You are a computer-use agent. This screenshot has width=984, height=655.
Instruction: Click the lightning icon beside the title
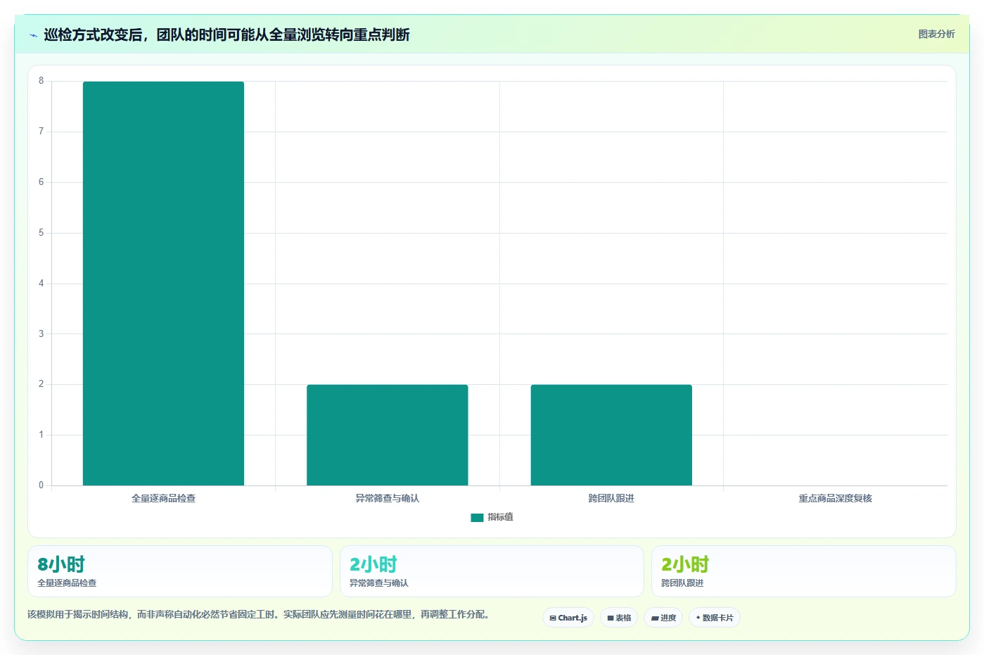pos(33,35)
